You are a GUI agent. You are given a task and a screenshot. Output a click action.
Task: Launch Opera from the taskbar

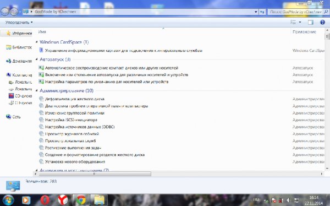click(45, 200)
